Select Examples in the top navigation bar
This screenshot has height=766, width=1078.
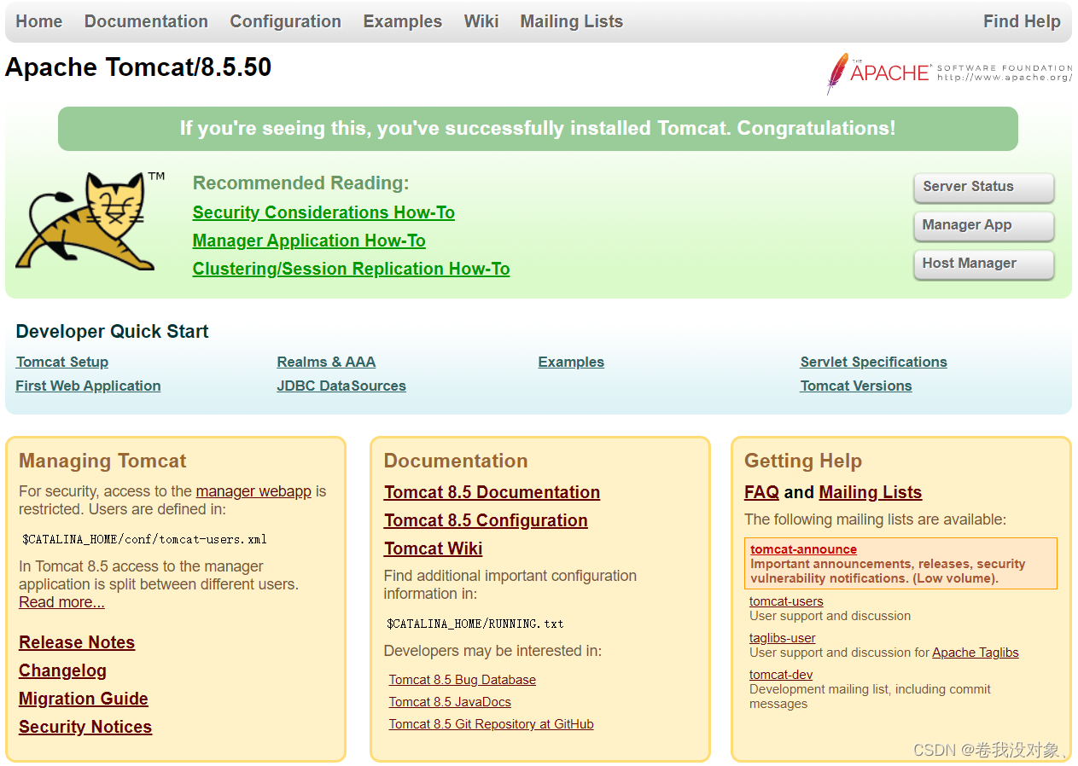[x=403, y=21]
